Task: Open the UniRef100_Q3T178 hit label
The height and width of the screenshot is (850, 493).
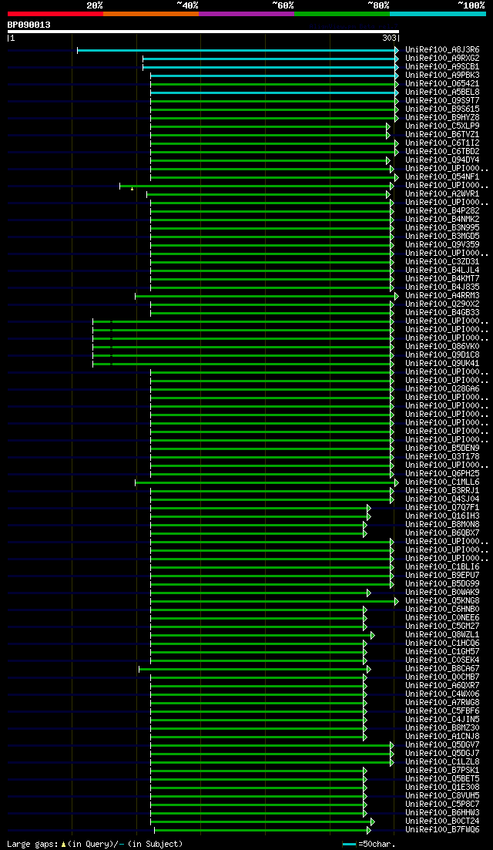Action: pos(442,457)
